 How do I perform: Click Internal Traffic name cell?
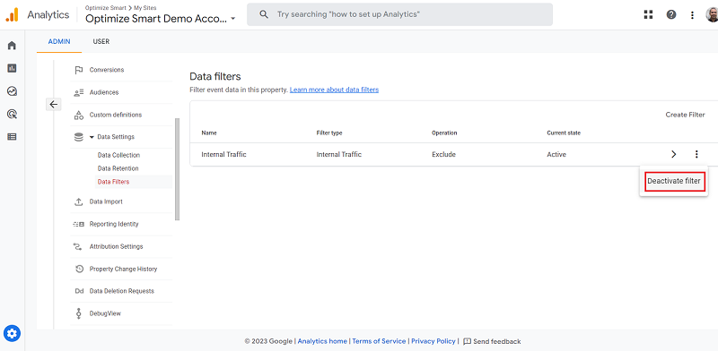point(223,155)
